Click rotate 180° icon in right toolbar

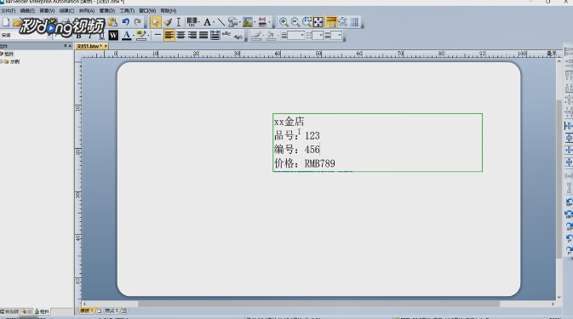569,214
